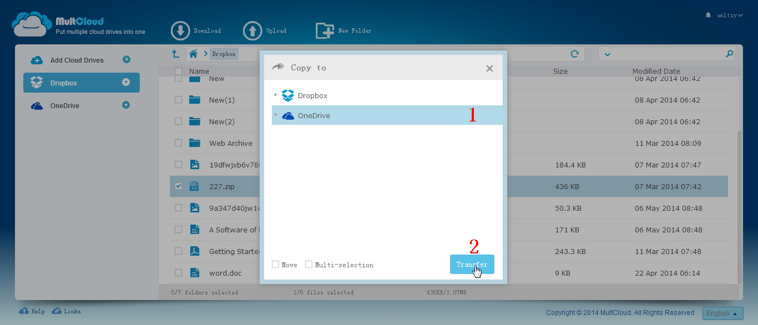Select Dropbox as copy destination
Screen dimensions: 758x325
(x=312, y=95)
